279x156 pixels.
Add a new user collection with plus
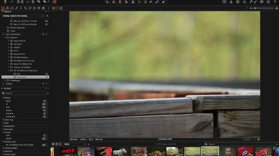pyautogui.click(x=43, y=34)
